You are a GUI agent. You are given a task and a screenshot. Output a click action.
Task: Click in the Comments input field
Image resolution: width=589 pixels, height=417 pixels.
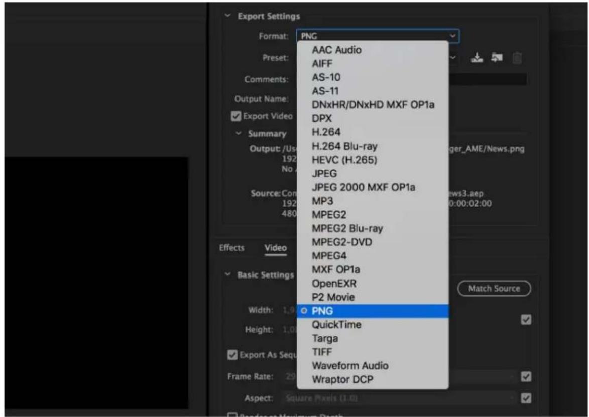pyautogui.click(x=487, y=79)
